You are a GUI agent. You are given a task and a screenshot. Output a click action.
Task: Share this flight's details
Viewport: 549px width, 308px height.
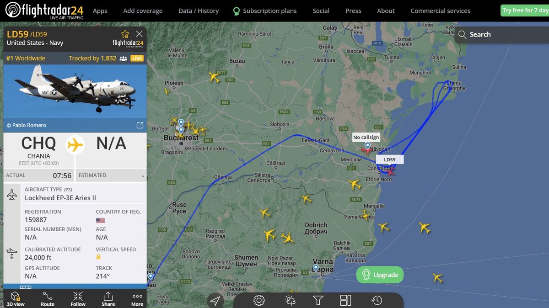coord(108,299)
